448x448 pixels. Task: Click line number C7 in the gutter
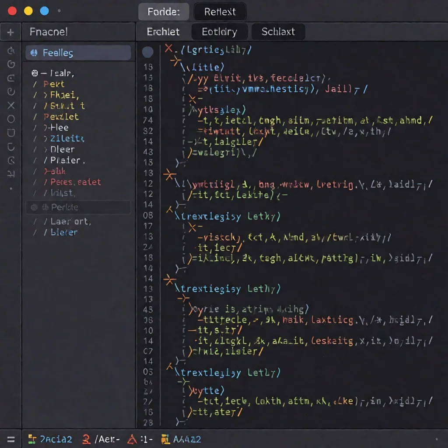pyautogui.click(x=148, y=351)
